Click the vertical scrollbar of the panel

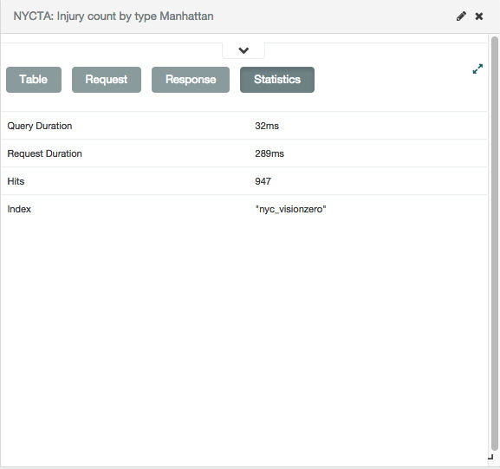click(495, 243)
